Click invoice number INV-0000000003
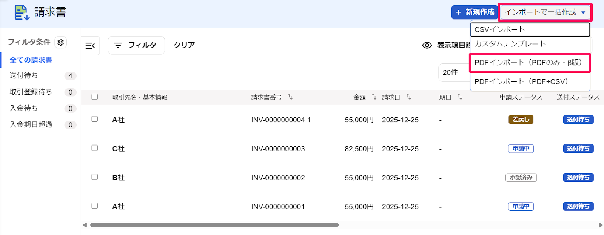604x235 pixels. click(278, 149)
